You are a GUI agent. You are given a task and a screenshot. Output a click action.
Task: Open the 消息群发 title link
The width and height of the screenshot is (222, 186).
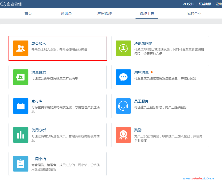[39, 72]
